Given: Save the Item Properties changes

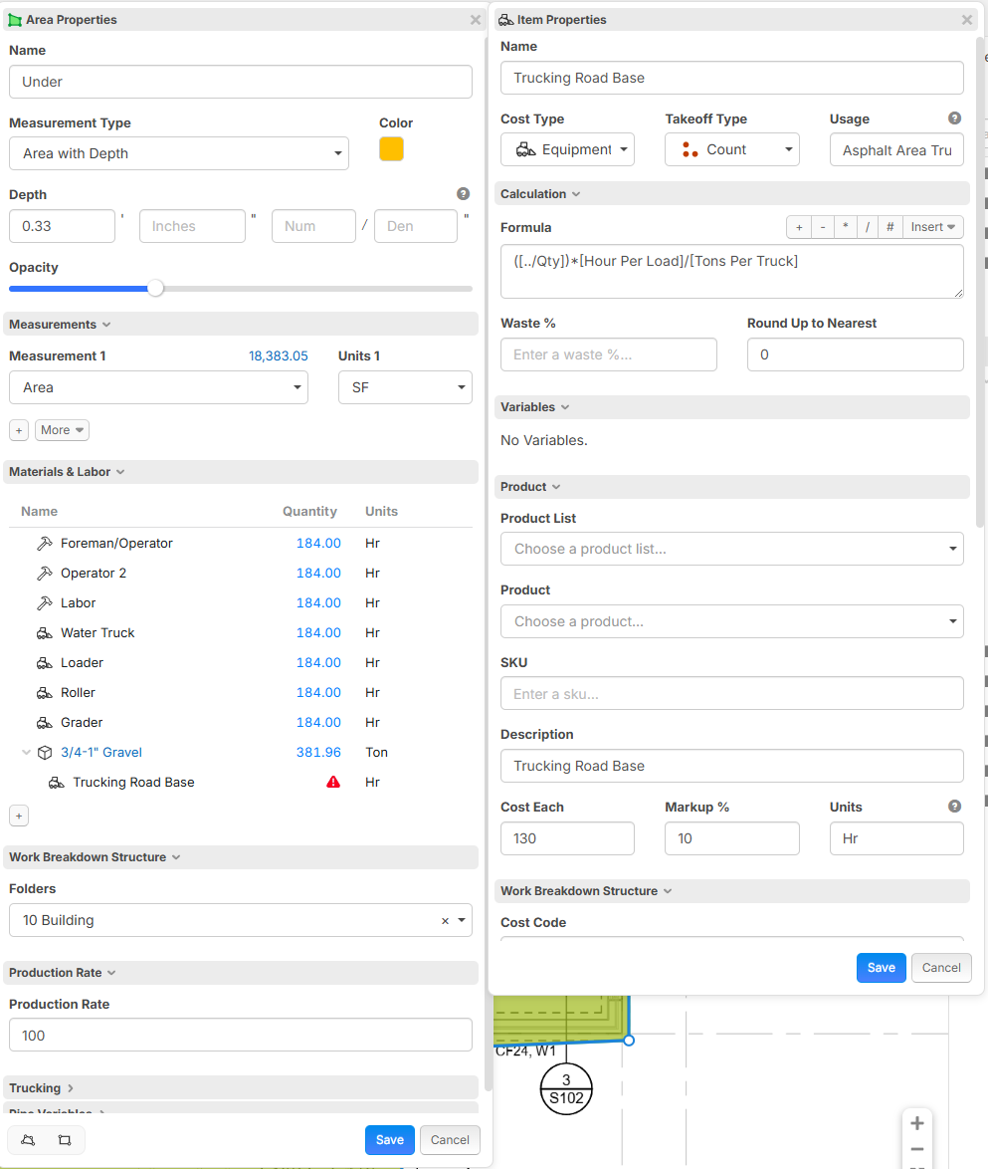Looking at the screenshot, I should tap(881, 968).
